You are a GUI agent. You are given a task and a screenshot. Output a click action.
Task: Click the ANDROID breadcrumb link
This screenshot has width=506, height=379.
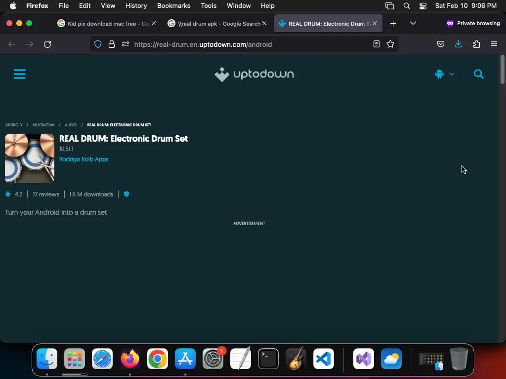click(13, 125)
